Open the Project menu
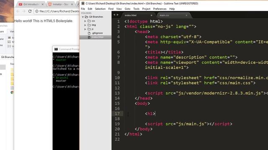268x150 pixels. pyautogui.click(x=146, y=9)
